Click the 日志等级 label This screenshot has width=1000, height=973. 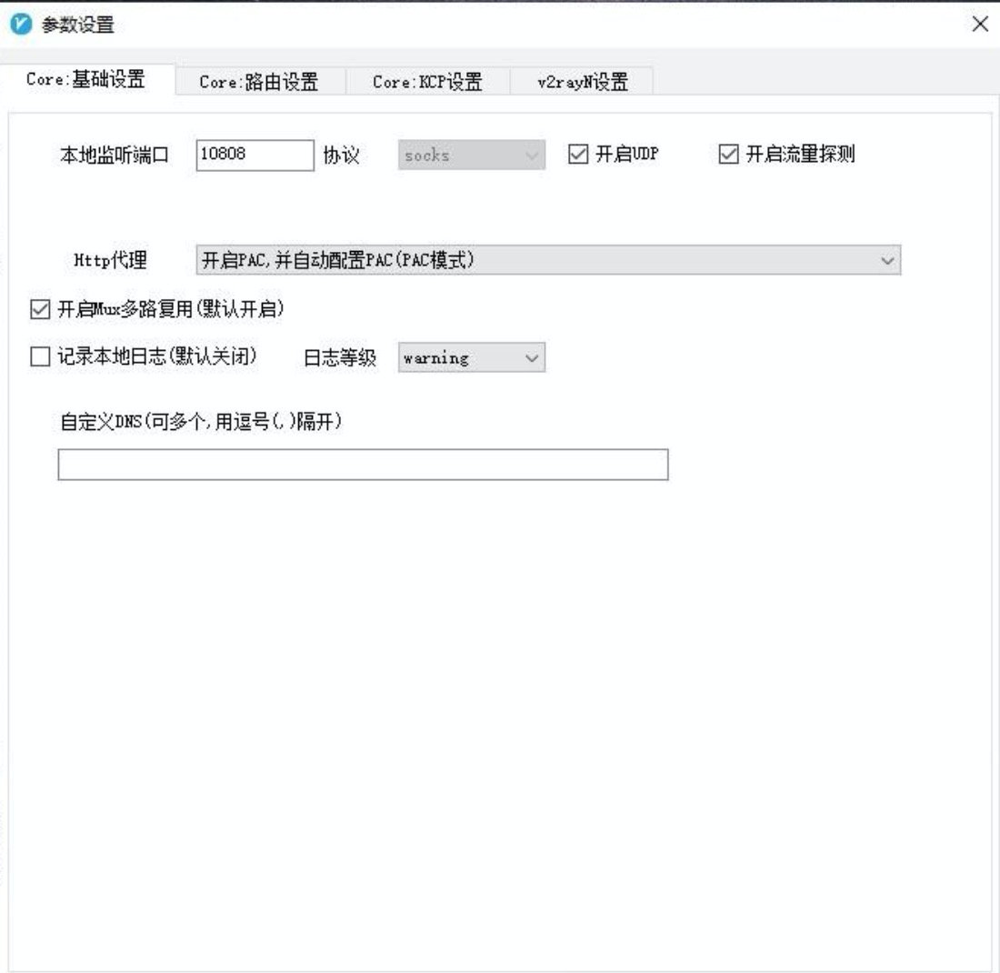(x=339, y=358)
